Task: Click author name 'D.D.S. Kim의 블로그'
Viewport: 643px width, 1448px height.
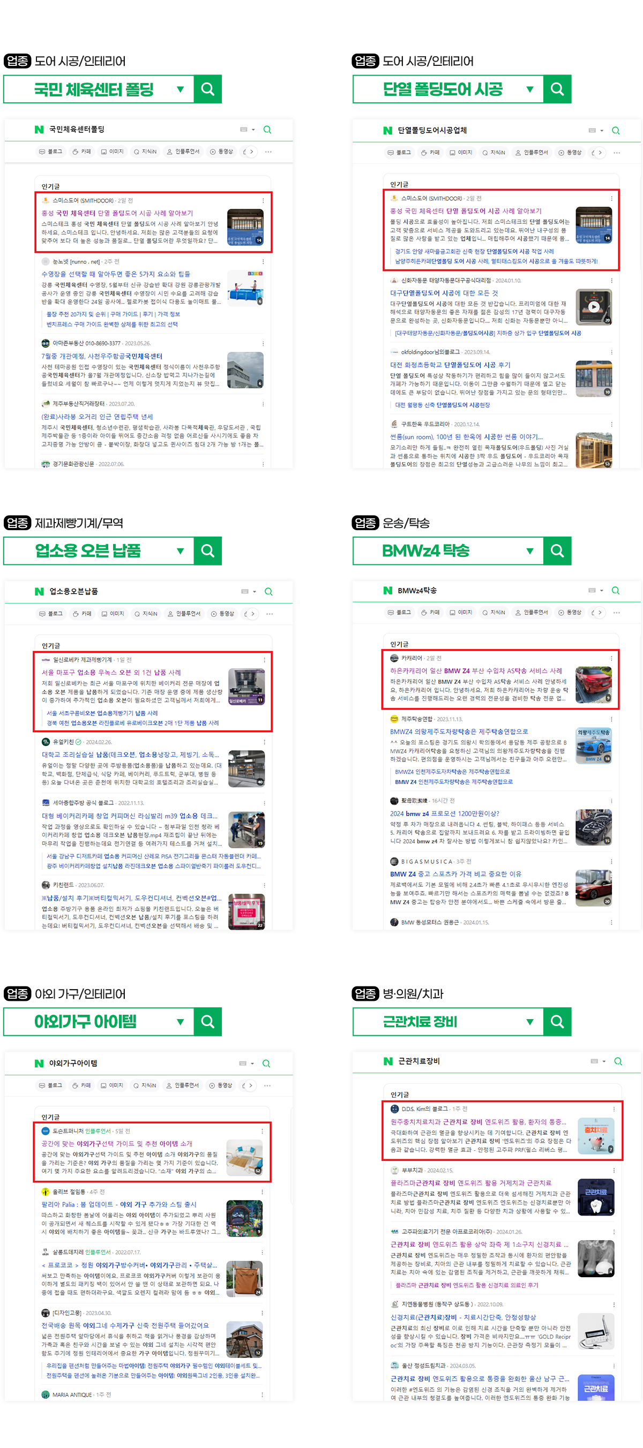Action: [x=425, y=1109]
